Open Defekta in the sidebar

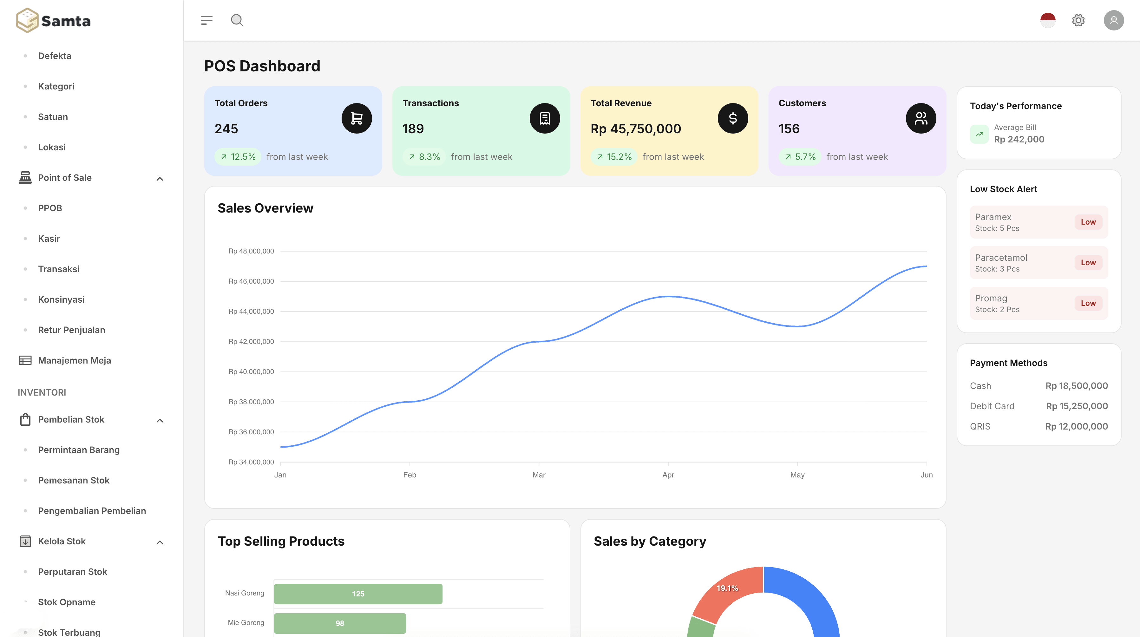[x=55, y=56]
